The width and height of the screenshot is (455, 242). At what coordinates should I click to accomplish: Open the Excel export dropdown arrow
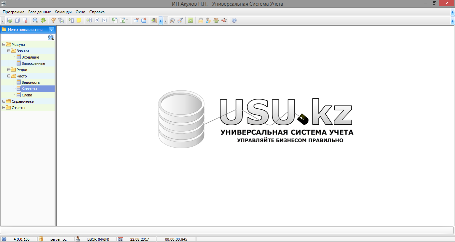point(127,21)
